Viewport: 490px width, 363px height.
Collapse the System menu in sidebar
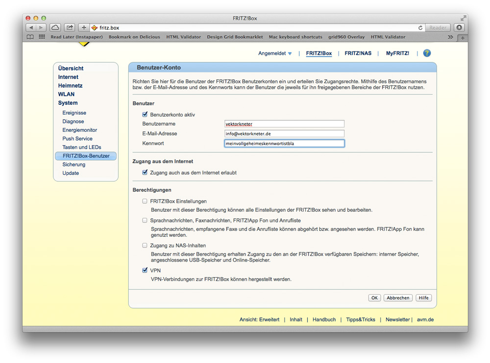tap(68, 103)
